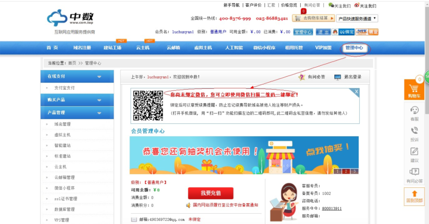Screen dimensions: 429x224
Task: Click the 回到顶部 back-to-top arrow
Action: (414, 195)
